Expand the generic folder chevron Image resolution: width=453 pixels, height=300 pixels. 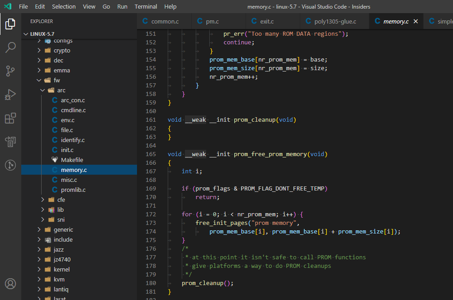39,229
